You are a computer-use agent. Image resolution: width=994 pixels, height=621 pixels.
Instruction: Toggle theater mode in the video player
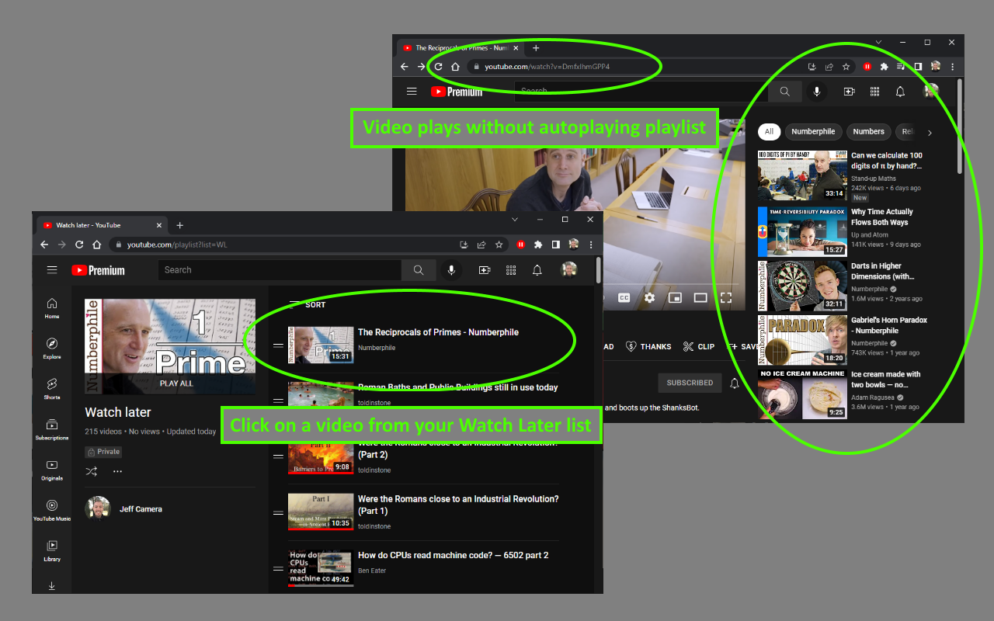pyautogui.click(x=700, y=297)
